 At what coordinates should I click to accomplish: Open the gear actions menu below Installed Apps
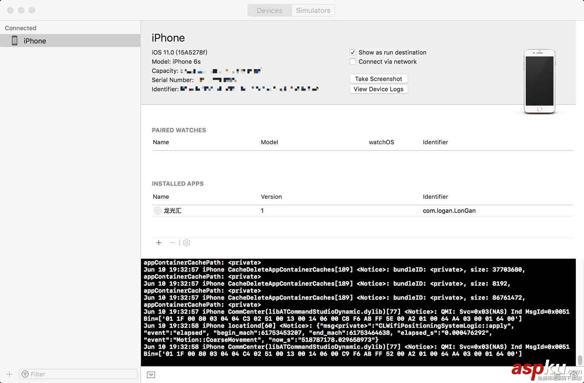(x=186, y=243)
